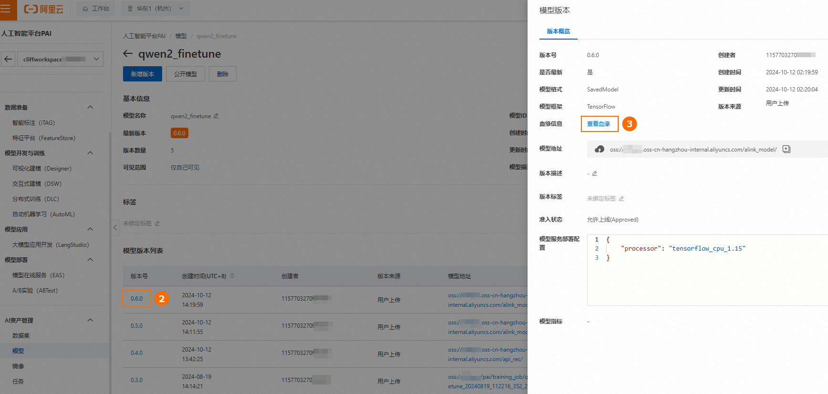This screenshot has height=394, width=828.
Task: Collapse the AI资产管理 sidebar section
Action: pos(90,320)
